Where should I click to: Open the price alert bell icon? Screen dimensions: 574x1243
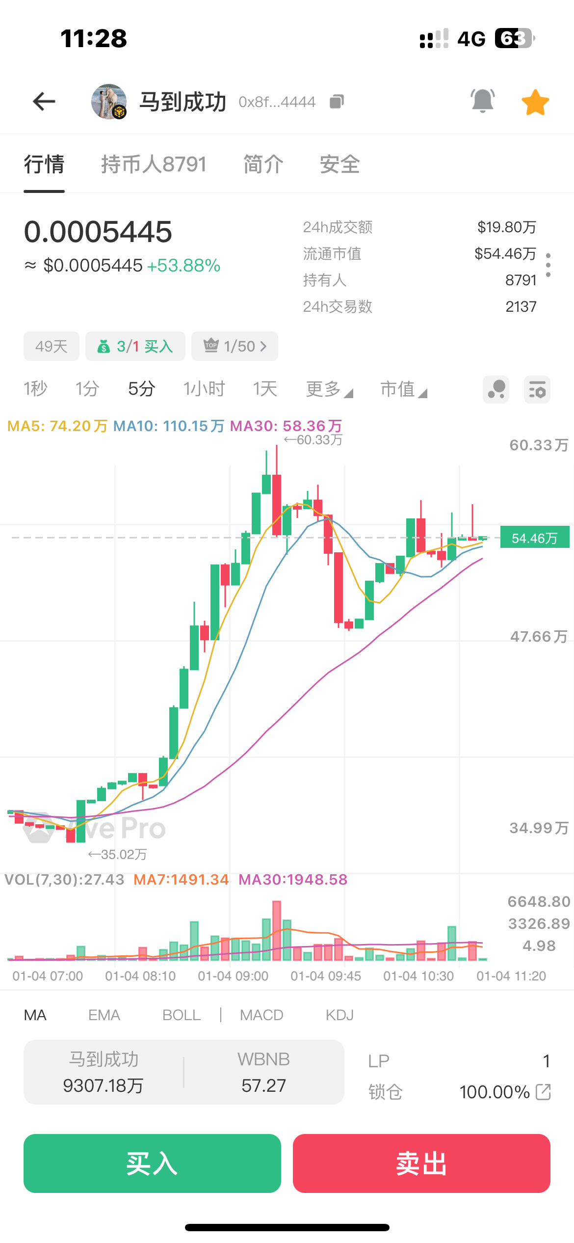point(483,101)
